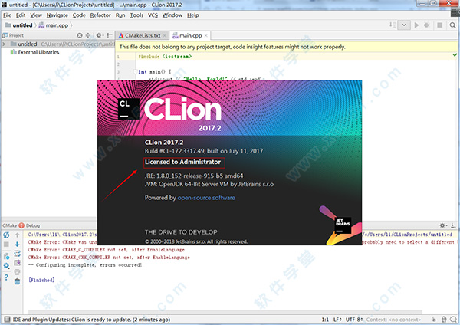This screenshot has height=325, width=460.
Task: Click the Build project toolbar icon
Action: coord(393,25)
